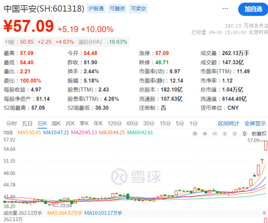The image size is (268, 223).
Task: Click the volume MA5:164.92万手 label
Action: [65, 213]
